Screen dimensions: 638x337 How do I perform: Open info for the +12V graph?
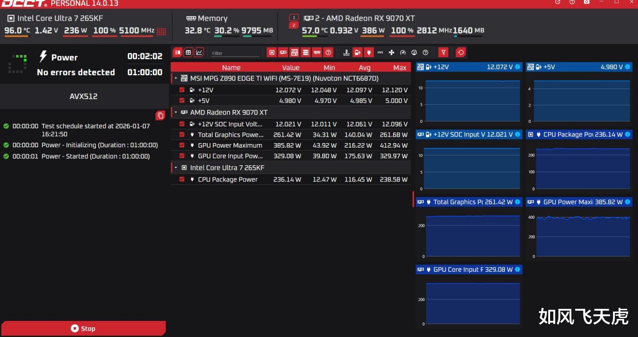pos(518,67)
